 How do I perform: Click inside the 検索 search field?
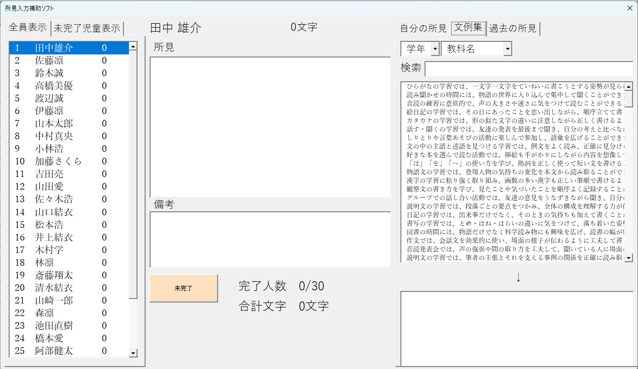tap(529, 69)
